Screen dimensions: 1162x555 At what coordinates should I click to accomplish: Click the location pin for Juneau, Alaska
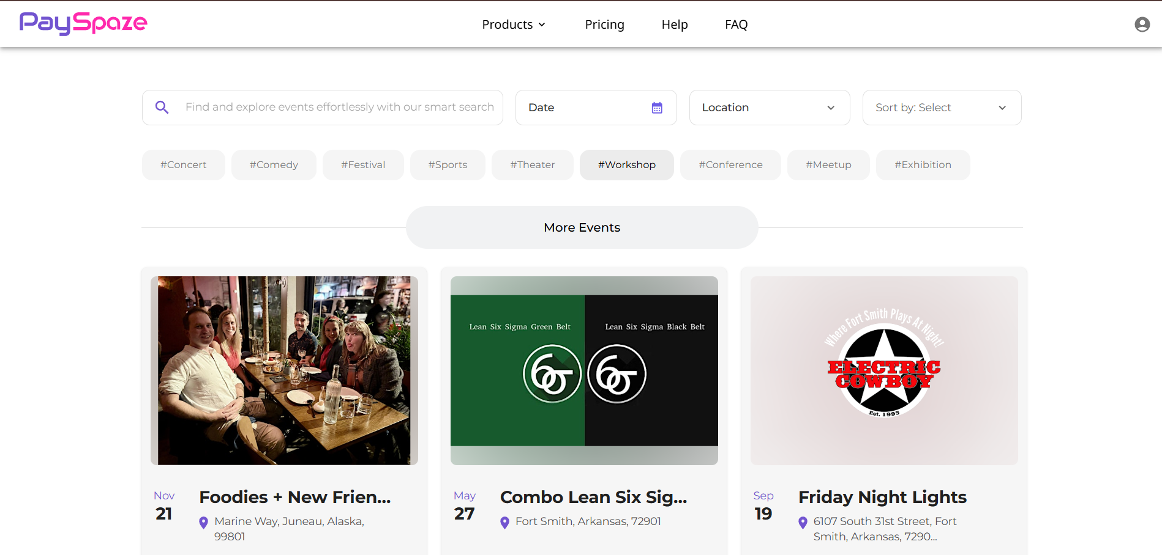[x=204, y=523]
